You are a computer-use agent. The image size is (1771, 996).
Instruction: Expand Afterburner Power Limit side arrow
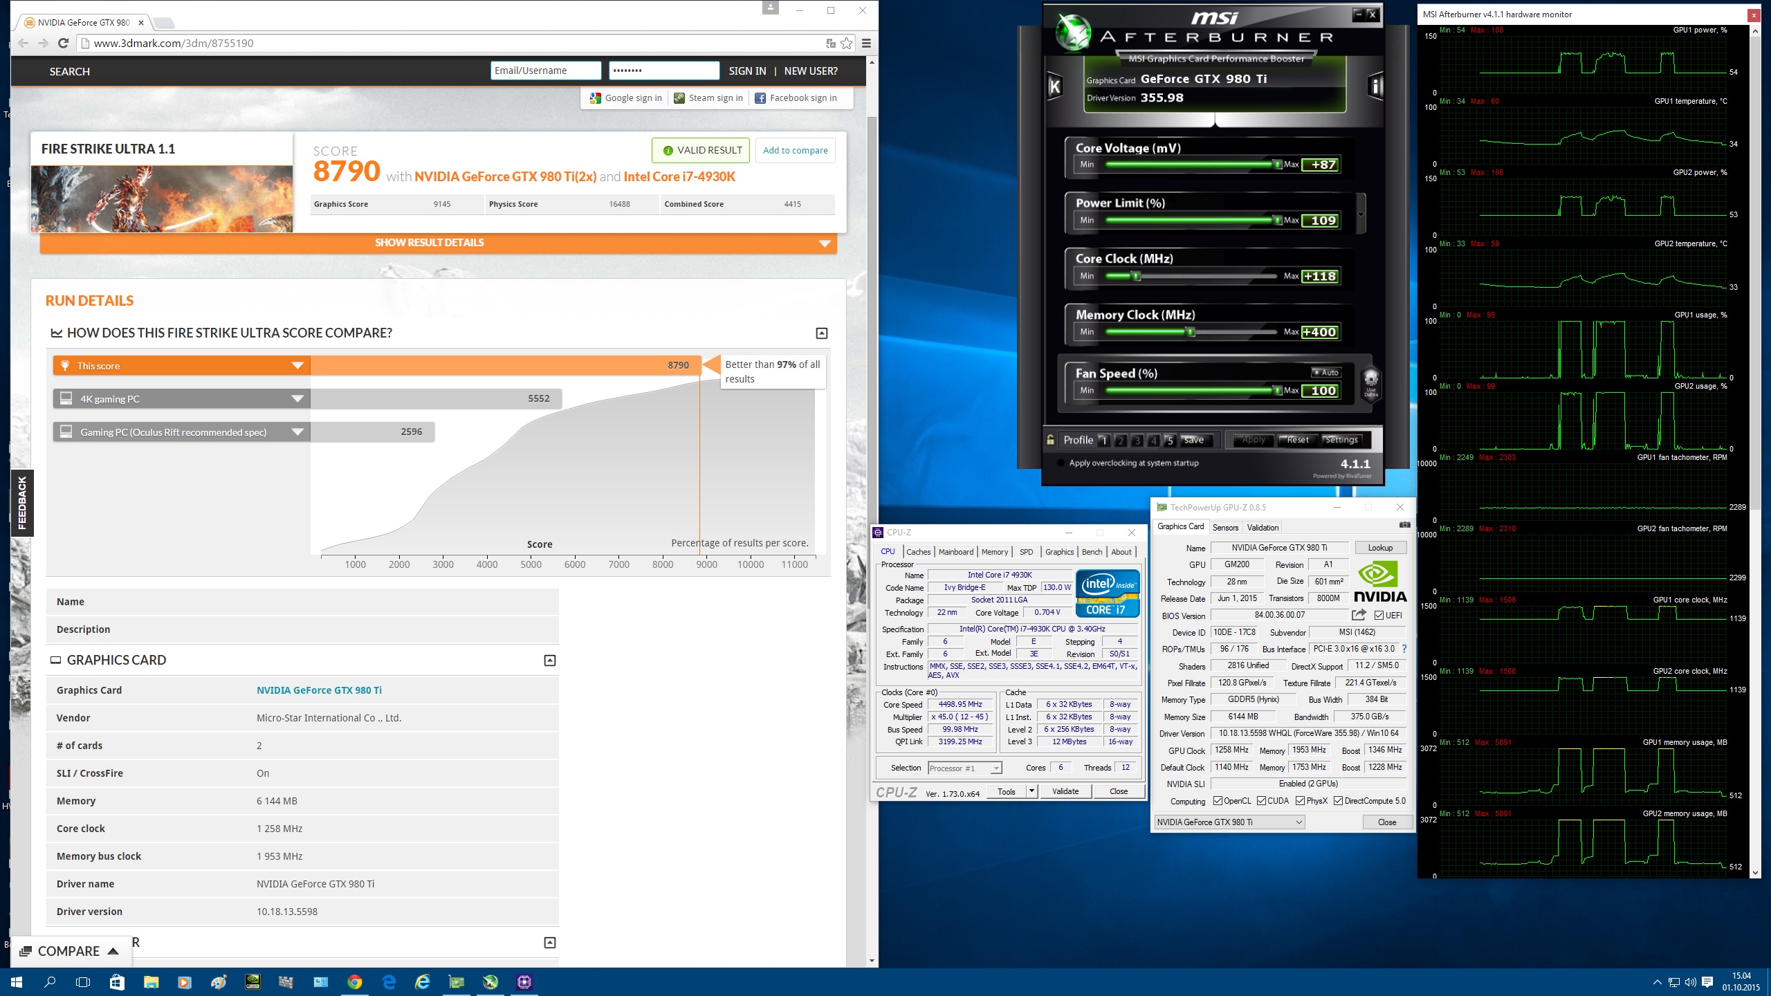(x=1361, y=214)
